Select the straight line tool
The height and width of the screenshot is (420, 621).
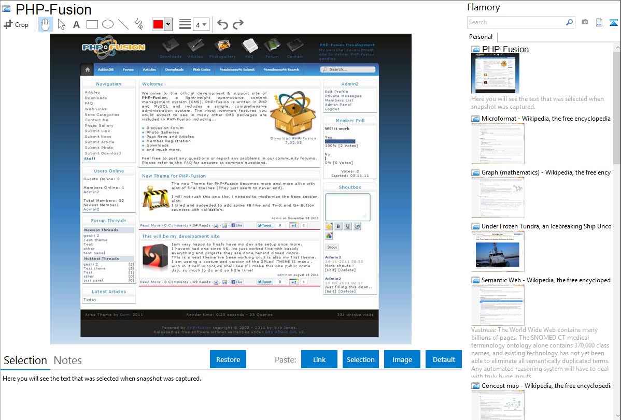tap(123, 24)
